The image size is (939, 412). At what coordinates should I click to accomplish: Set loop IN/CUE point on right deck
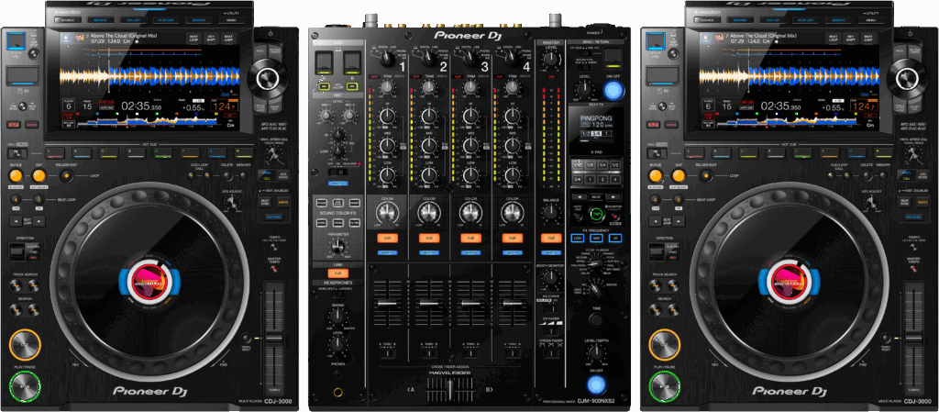click(x=656, y=176)
